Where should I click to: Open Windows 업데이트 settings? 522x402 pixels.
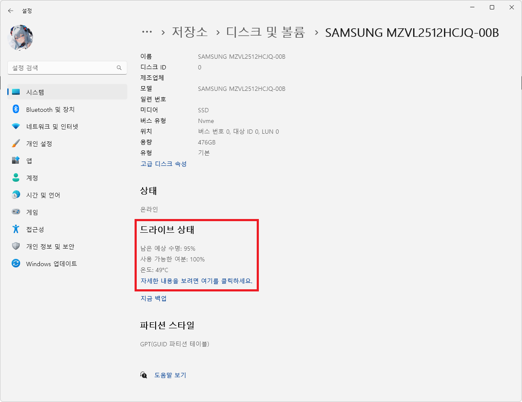click(67, 264)
